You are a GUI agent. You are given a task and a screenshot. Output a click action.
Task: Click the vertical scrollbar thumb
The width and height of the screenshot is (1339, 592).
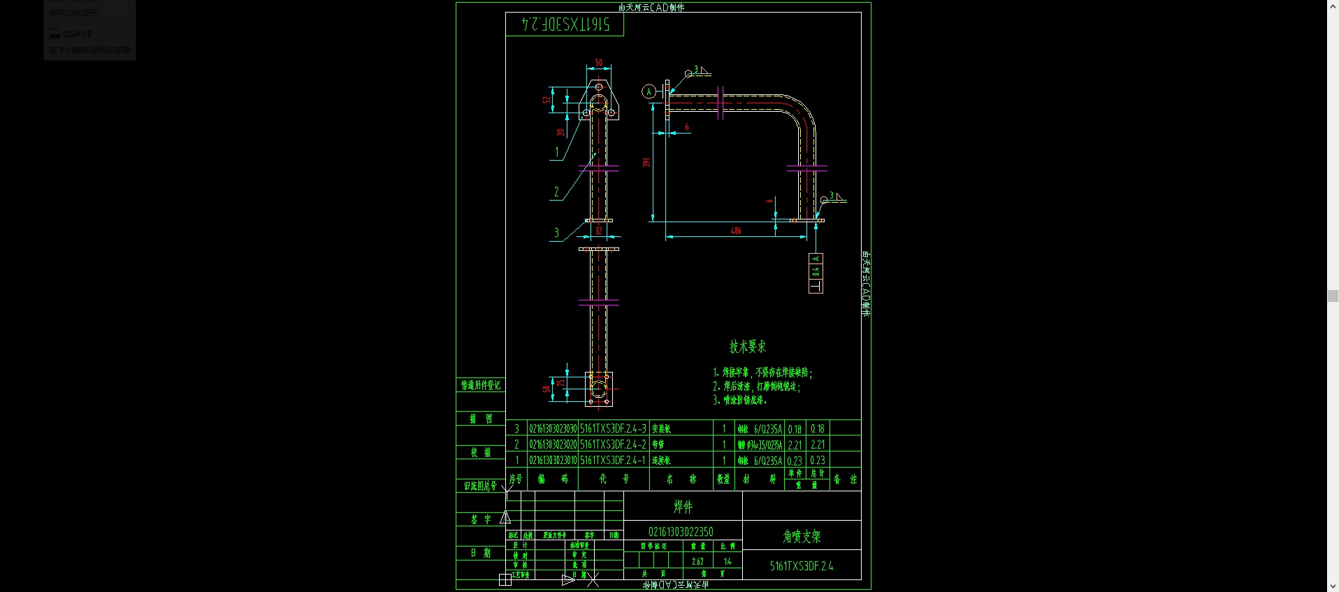(x=1333, y=296)
